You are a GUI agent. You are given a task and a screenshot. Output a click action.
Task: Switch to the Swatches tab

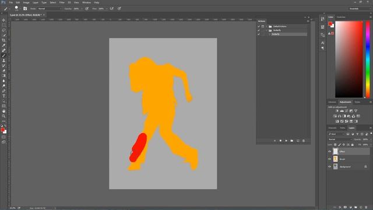pos(341,17)
